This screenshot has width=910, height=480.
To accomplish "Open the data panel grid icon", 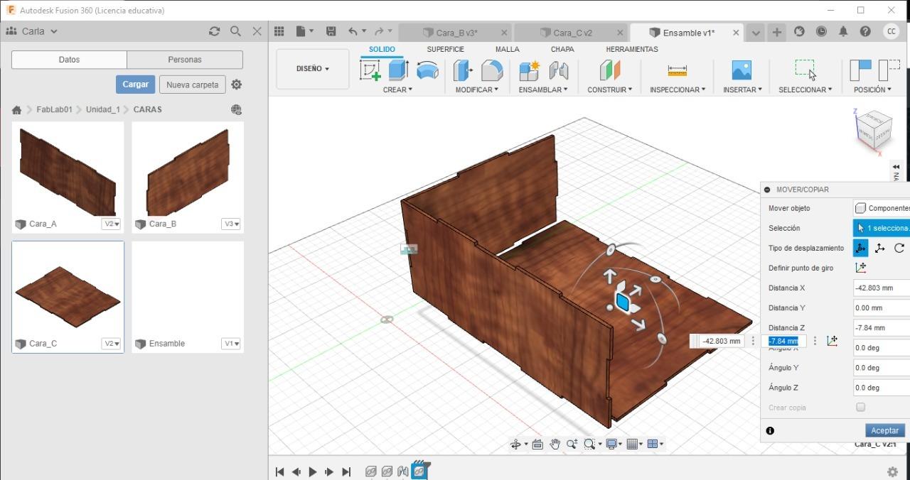I will coord(279,31).
